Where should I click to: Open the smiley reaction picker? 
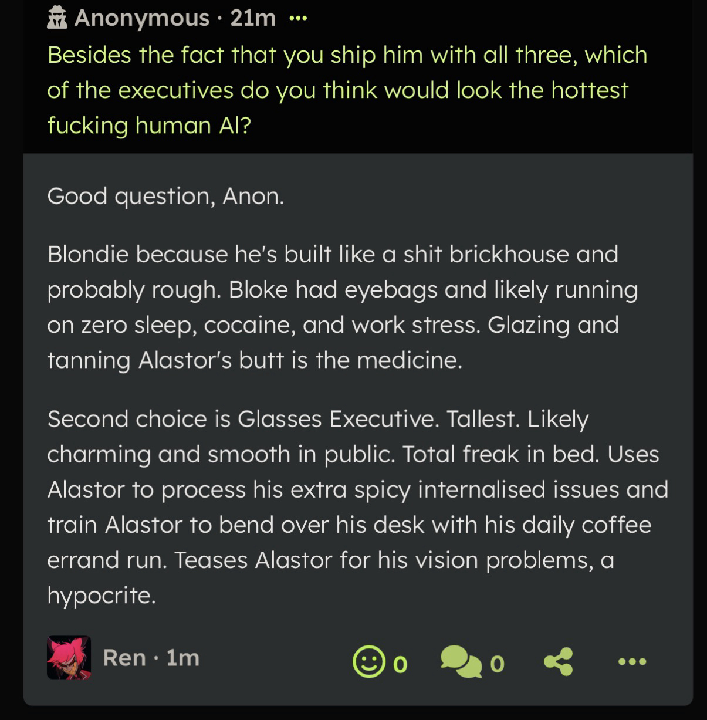coord(368,662)
